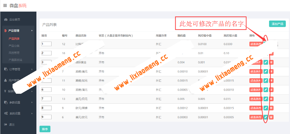Click the 0.00012 random value cell
This screenshot has width=290, height=134.
point(182,108)
